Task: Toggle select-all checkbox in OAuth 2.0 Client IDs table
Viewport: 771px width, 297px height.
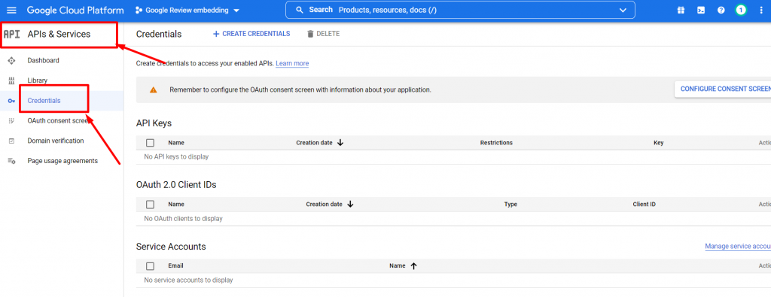Action: [150, 205]
